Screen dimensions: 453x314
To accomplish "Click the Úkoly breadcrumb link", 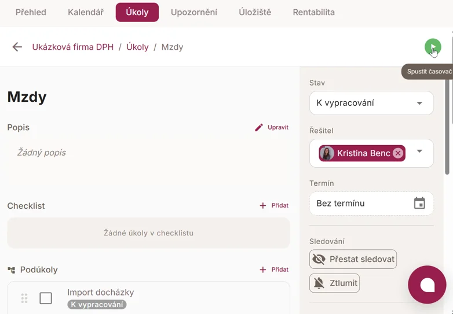I will pos(137,47).
